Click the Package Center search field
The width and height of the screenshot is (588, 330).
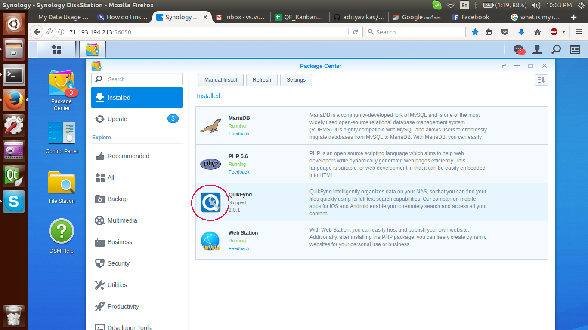coord(137,79)
